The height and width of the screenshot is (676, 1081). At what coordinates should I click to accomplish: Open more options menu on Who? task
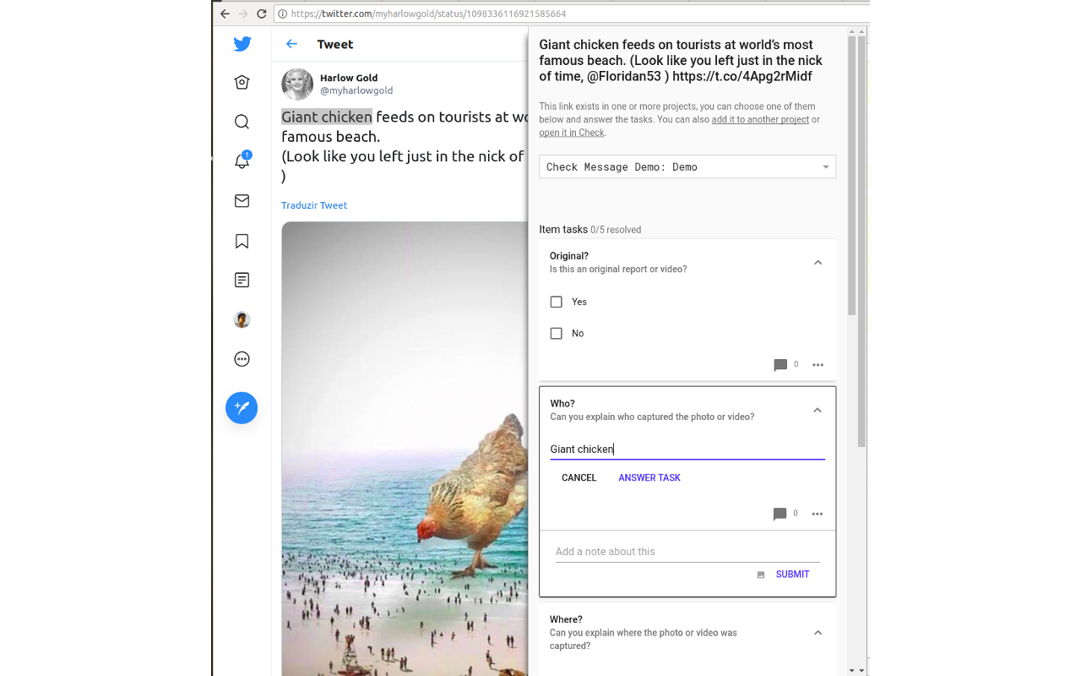click(x=817, y=514)
